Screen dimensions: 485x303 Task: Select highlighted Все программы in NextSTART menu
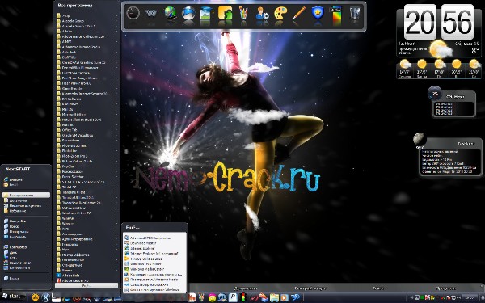click(x=27, y=195)
